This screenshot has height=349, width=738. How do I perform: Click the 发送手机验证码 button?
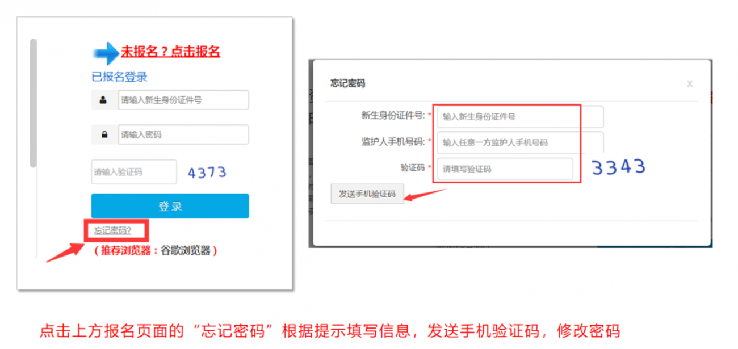[x=367, y=194]
